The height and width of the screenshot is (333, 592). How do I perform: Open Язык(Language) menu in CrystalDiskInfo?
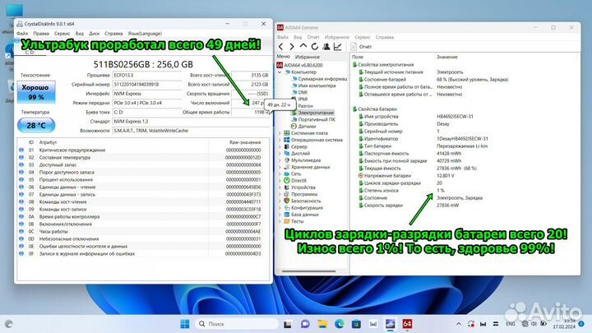coord(145,34)
